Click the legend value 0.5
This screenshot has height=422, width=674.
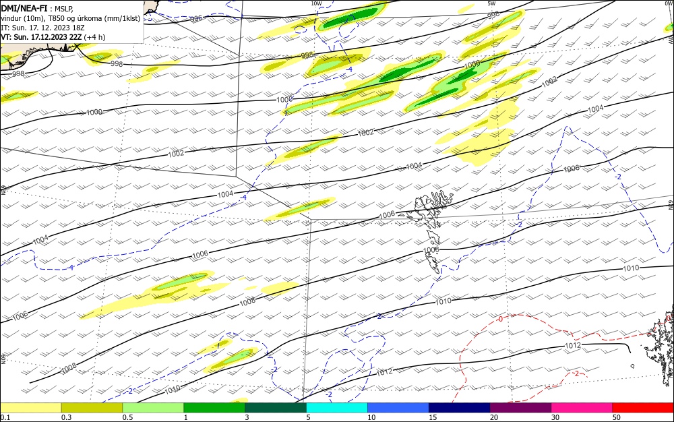click(x=127, y=417)
